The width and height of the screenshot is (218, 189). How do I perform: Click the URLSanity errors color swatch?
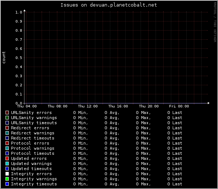point(7,113)
